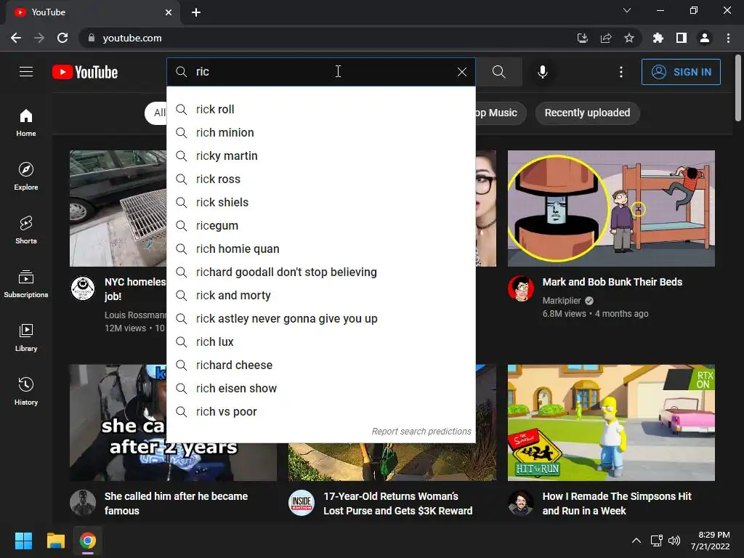
Task: Click the install app icon in address bar
Action: pyautogui.click(x=582, y=38)
